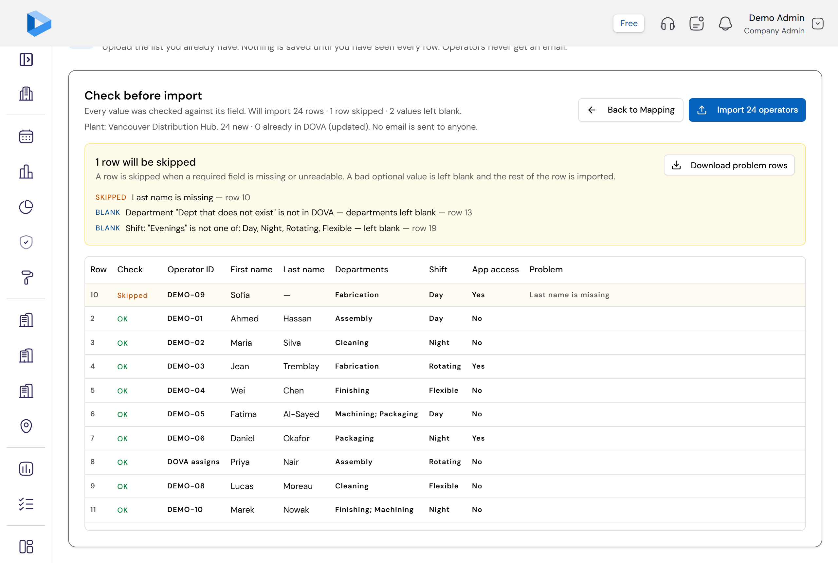Viewport: 838px width, 563px height.
Task: Click the OK status for DEMO-05 row
Action: coord(122,414)
